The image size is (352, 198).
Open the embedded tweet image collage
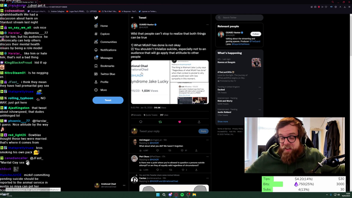click(170, 82)
